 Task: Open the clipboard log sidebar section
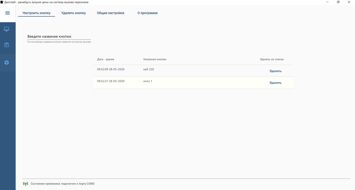[7, 45]
